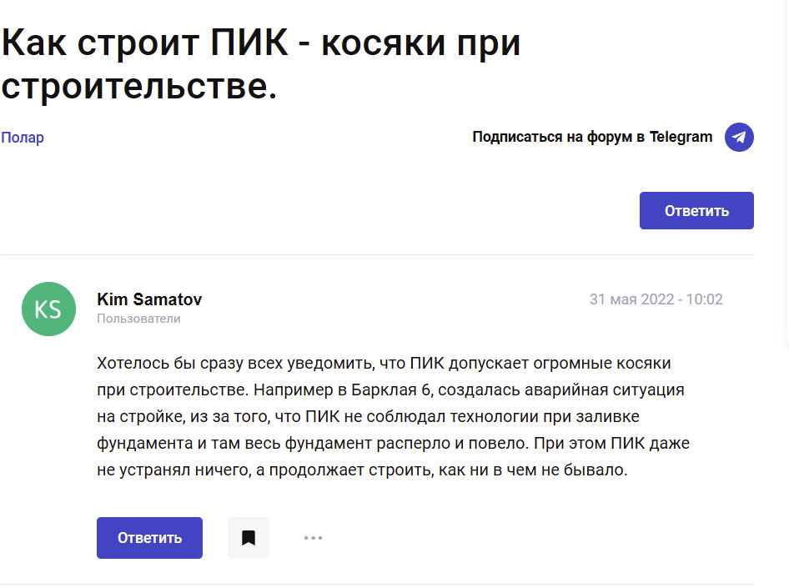The image size is (789, 588).
Task: Click the vertical page scrollbar on the right edge
Action: click(787, 294)
